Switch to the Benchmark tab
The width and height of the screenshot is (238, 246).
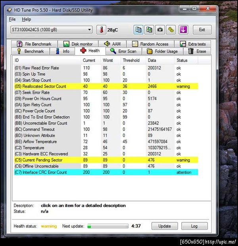31,51
